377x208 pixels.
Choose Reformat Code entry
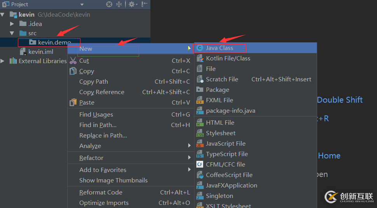coord(131,193)
